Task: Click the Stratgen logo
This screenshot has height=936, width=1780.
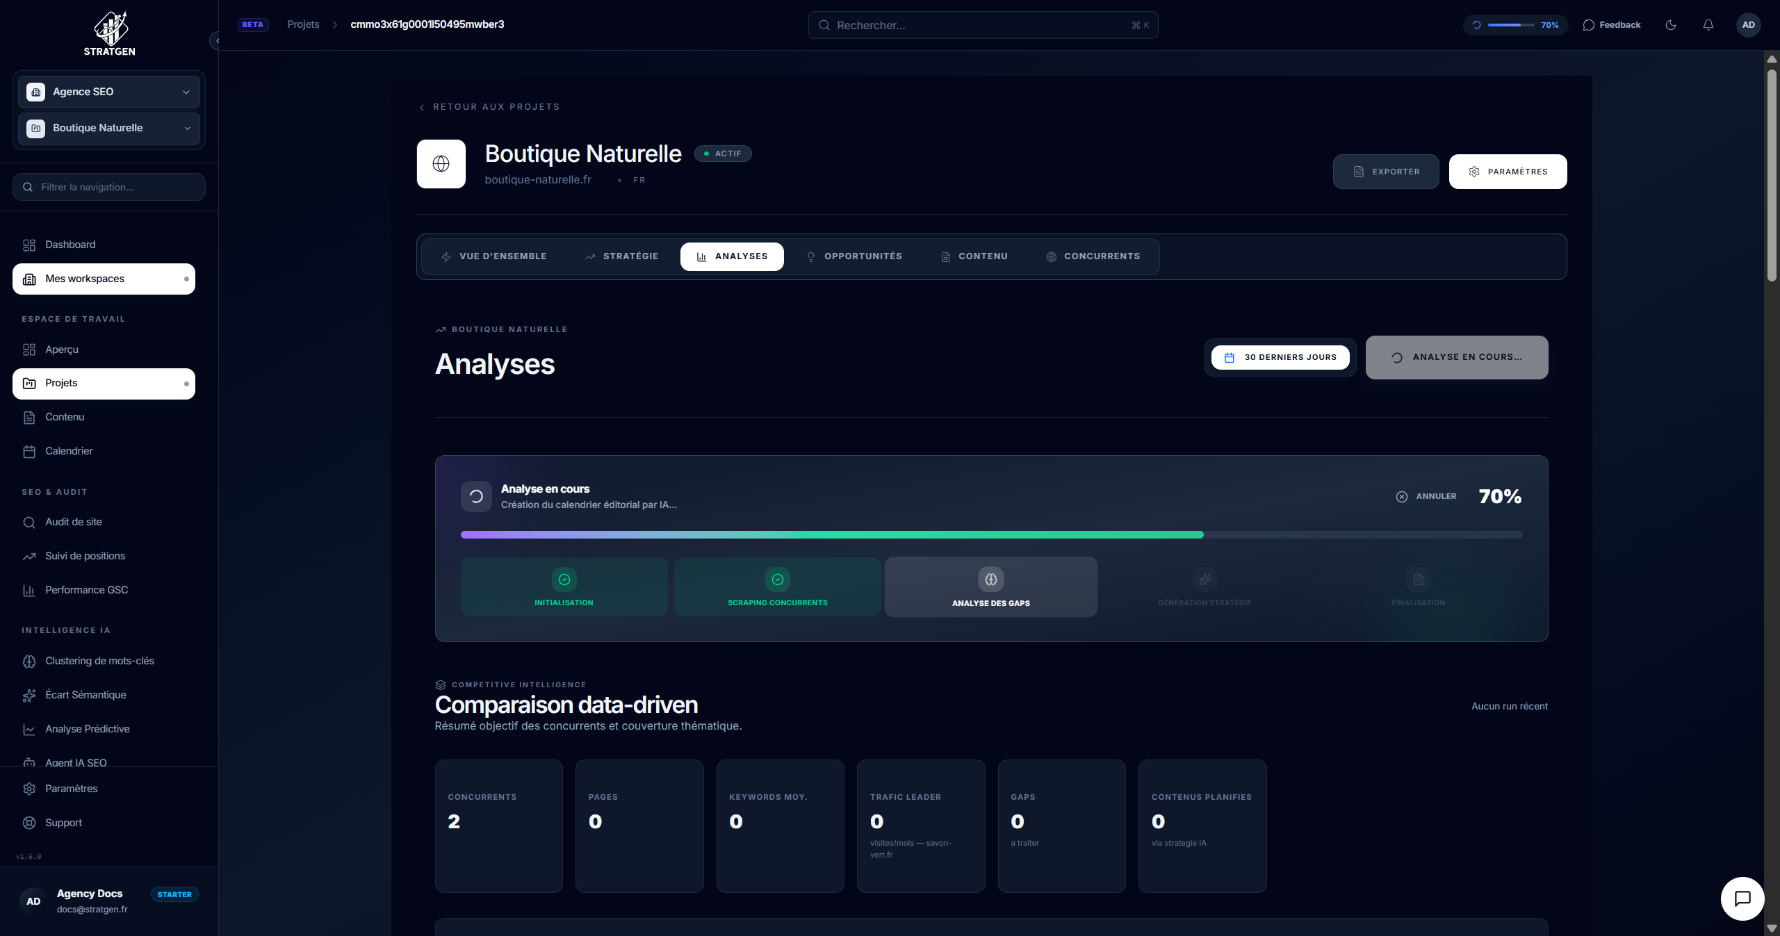Action: coord(110,33)
